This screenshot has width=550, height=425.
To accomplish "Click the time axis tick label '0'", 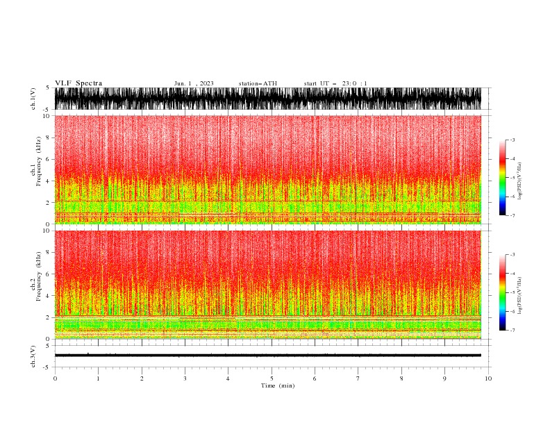I will [x=55, y=378].
